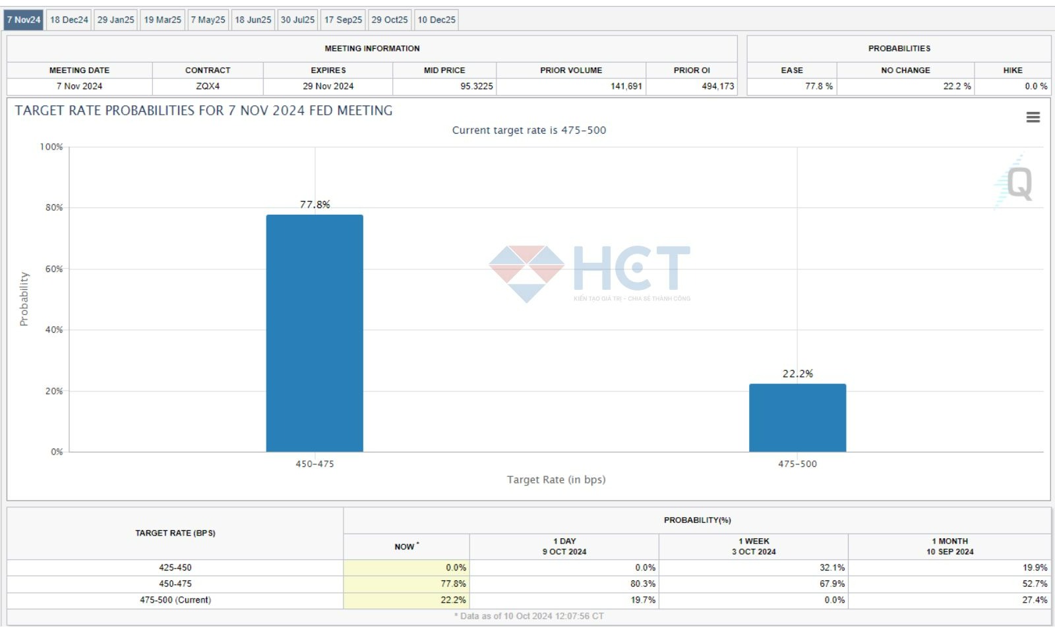Image resolution: width=1055 pixels, height=635 pixels.
Task: Click the Probability y-axis title
Action: point(24,299)
